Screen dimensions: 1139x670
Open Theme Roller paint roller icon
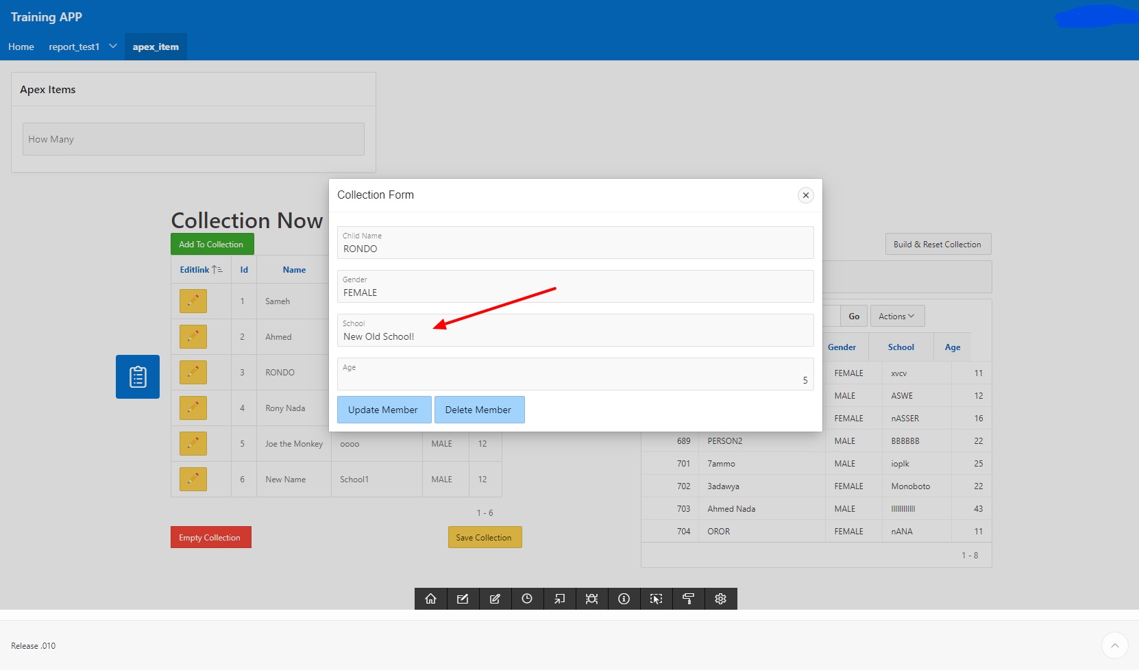coord(688,599)
